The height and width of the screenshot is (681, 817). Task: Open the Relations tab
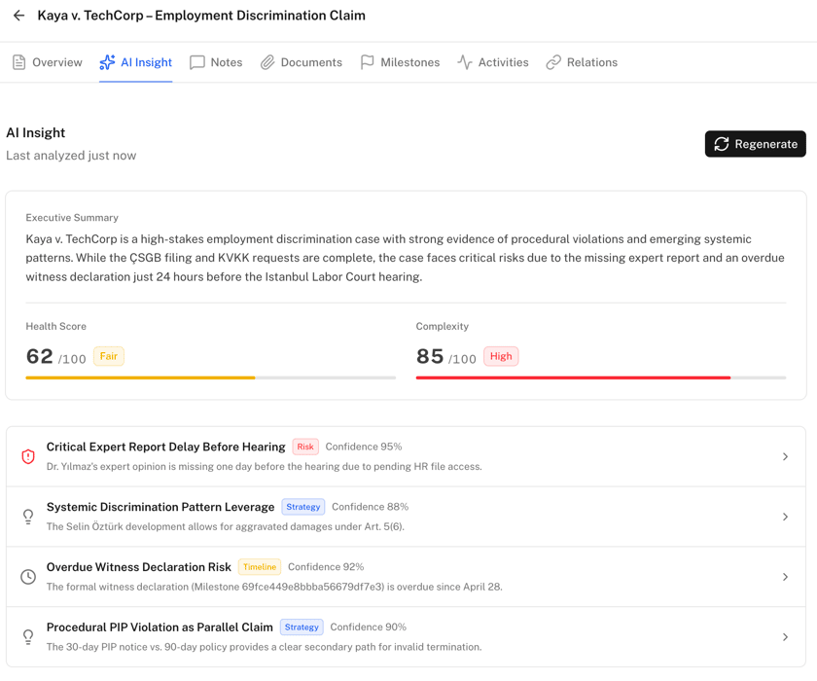coord(582,62)
